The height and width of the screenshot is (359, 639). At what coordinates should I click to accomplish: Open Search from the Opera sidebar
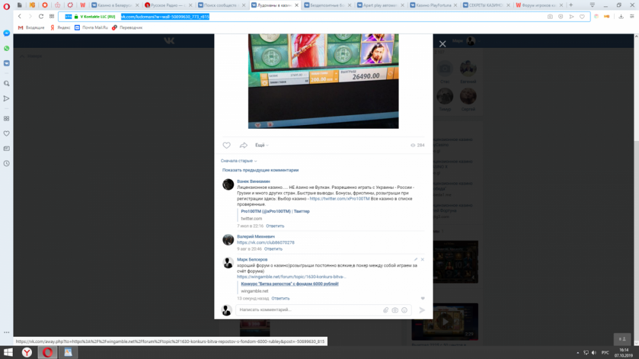click(6, 84)
